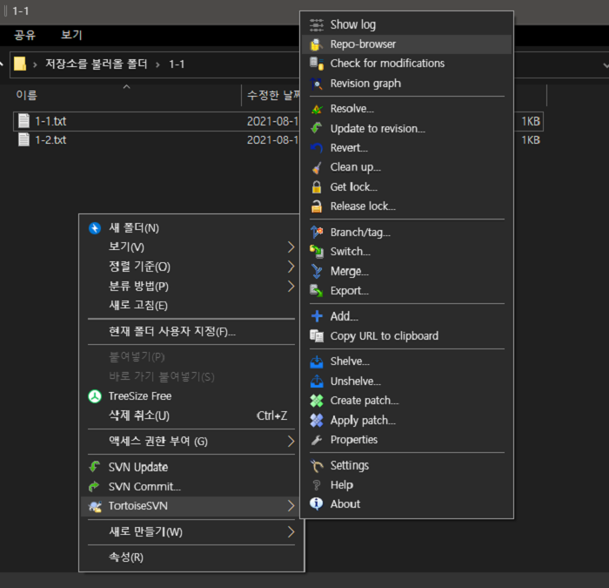The height and width of the screenshot is (588, 609).
Task: Select the 1-2.txt file
Action: coord(50,139)
